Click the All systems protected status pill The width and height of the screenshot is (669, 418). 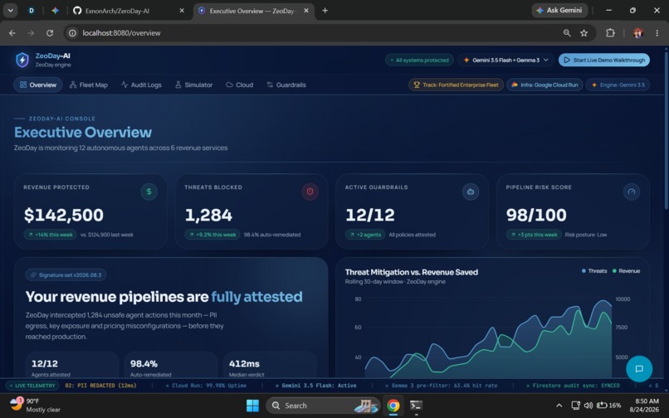click(x=419, y=61)
